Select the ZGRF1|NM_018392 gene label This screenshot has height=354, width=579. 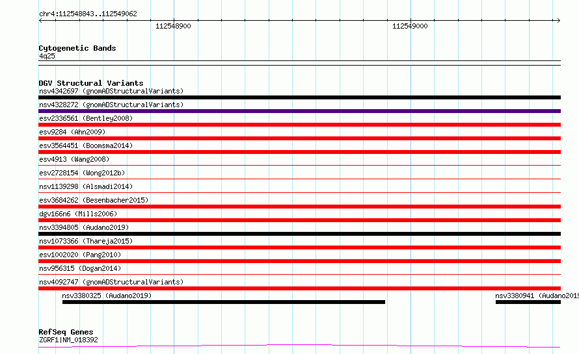pyautogui.click(x=68, y=340)
